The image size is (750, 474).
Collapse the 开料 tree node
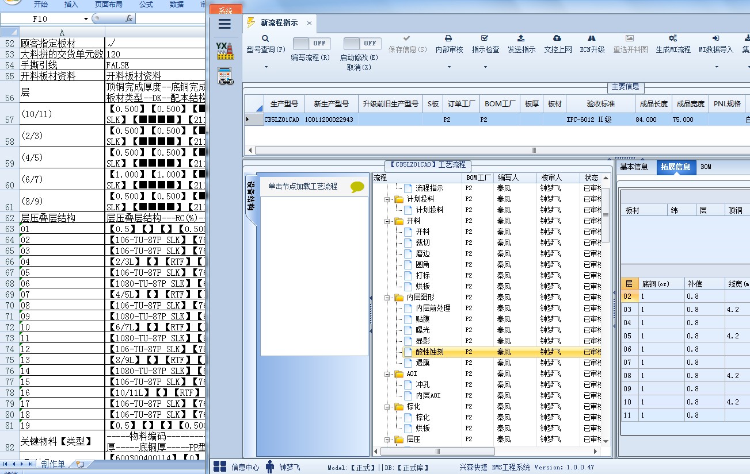388,221
